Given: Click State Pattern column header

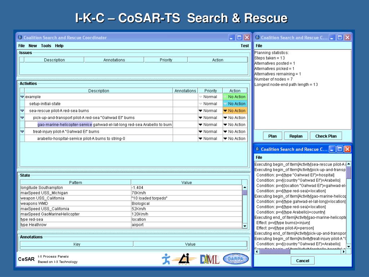Looking at the screenshot, I should 76,182.
